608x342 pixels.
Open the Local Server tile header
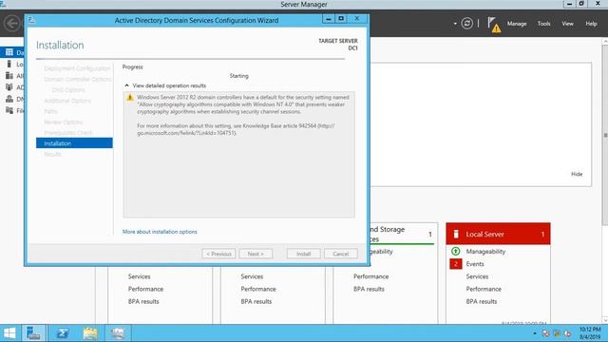pyautogui.click(x=498, y=234)
